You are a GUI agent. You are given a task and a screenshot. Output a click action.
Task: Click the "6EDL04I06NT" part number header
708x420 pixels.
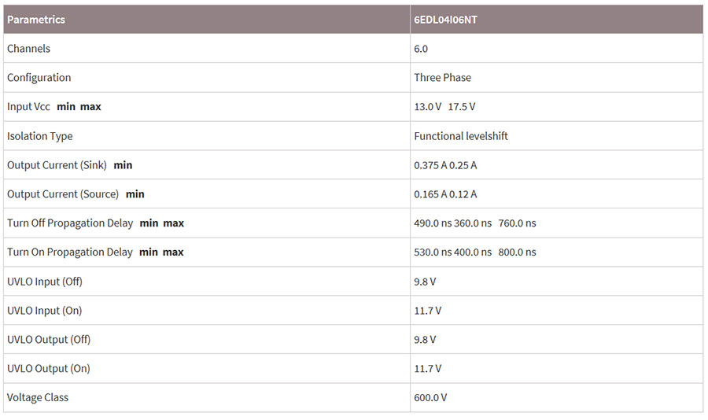[x=445, y=20]
